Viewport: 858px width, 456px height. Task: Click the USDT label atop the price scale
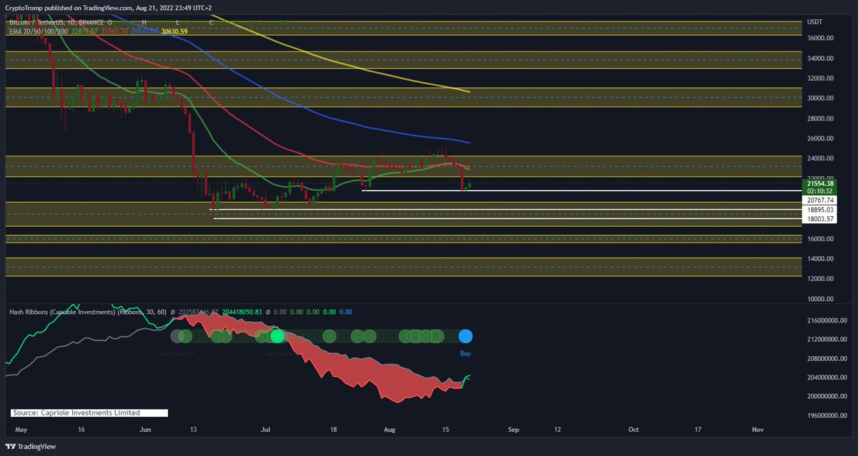pos(817,22)
